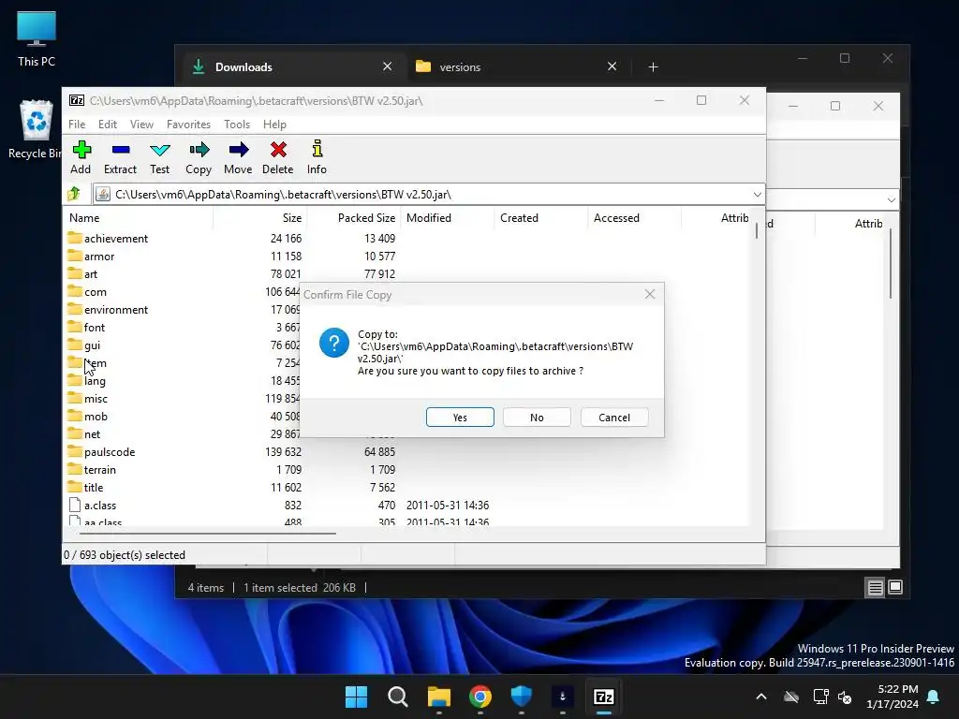Viewport: 959px width, 719px height.
Task: Click the 7-Zip taskbar icon
Action: (604, 697)
